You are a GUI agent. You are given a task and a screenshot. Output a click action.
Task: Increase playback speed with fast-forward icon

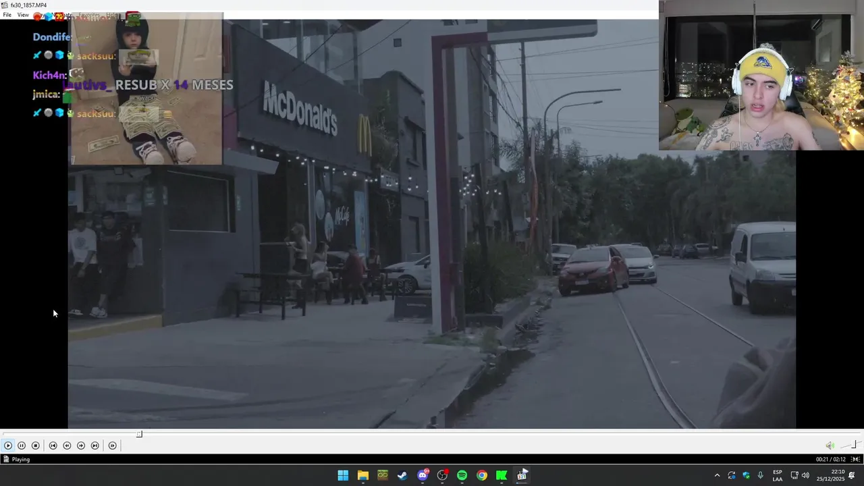point(81,446)
